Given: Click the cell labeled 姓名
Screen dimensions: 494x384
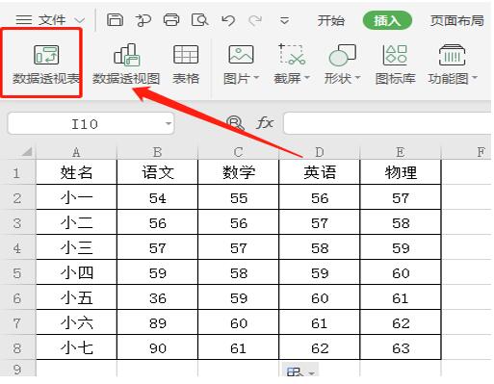Looking at the screenshot, I should (76, 172).
